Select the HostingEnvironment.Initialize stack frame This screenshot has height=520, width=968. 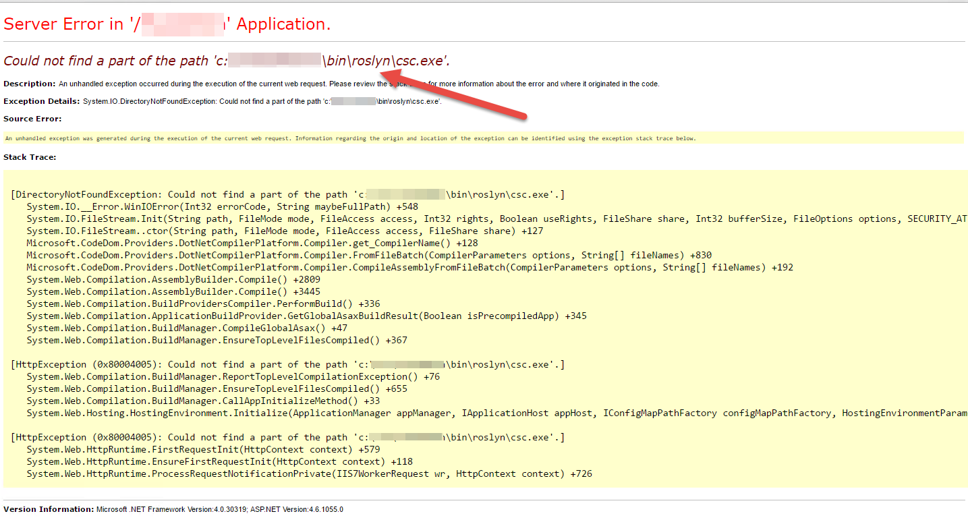pyautogui.click(x=405, y=413)
